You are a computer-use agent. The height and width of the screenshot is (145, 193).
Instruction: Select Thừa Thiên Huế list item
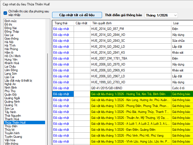[x=15, y=123]
